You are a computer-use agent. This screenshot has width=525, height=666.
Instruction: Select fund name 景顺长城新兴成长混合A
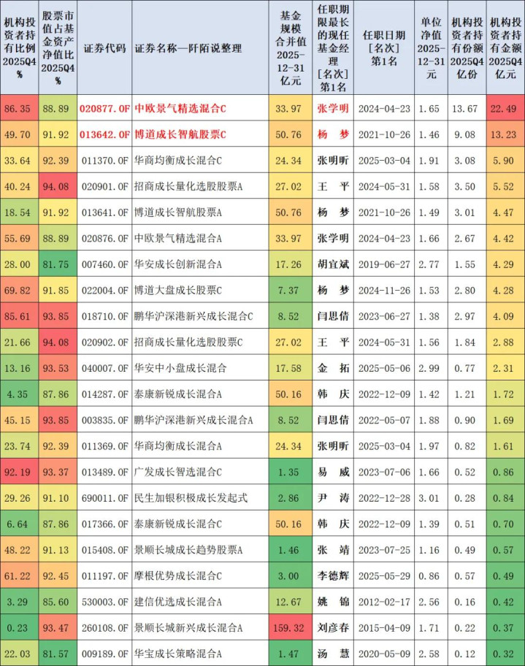(x=188, y=628)
